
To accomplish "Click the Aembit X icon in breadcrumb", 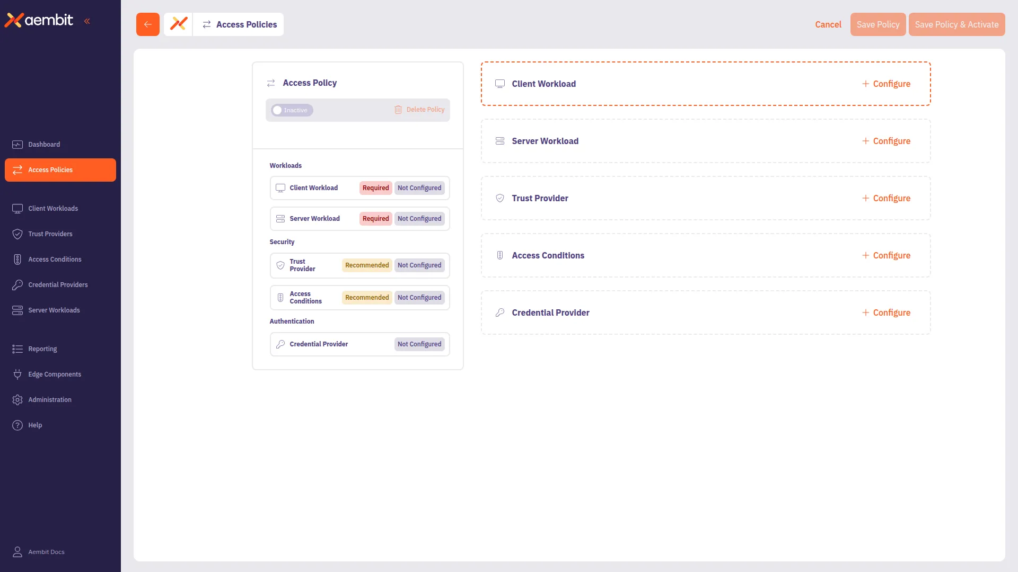I will pos(179,24).
